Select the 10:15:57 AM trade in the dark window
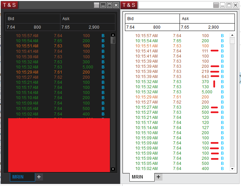 click(x=60, y=36)
